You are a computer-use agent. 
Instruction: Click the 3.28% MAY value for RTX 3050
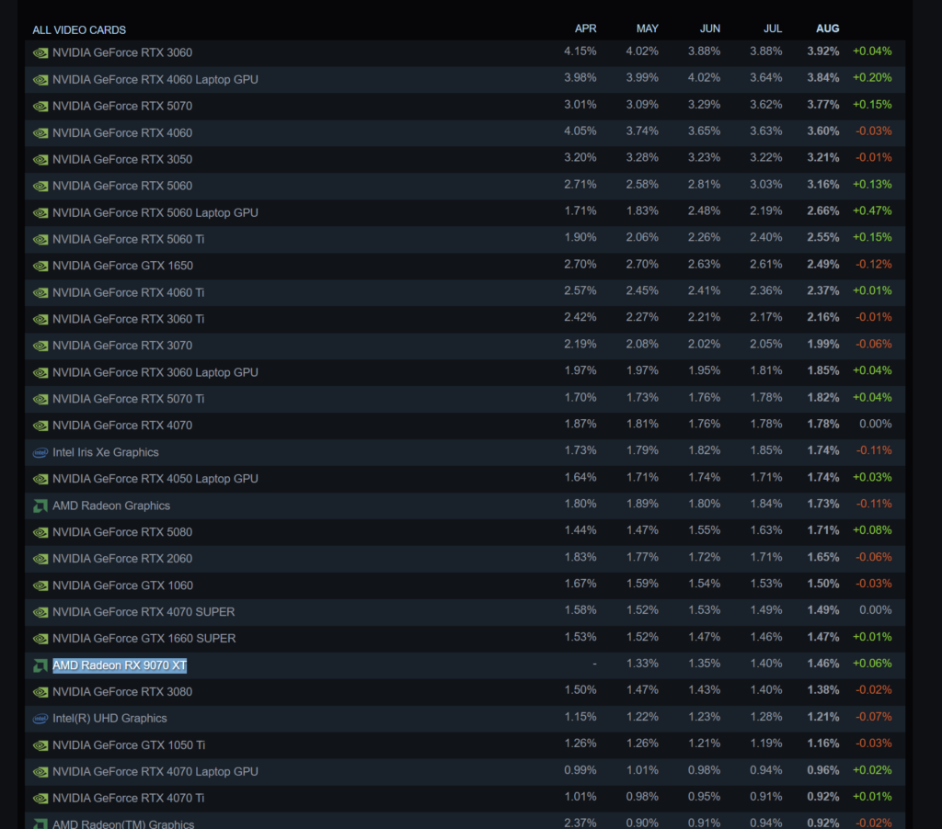(642, 158)
